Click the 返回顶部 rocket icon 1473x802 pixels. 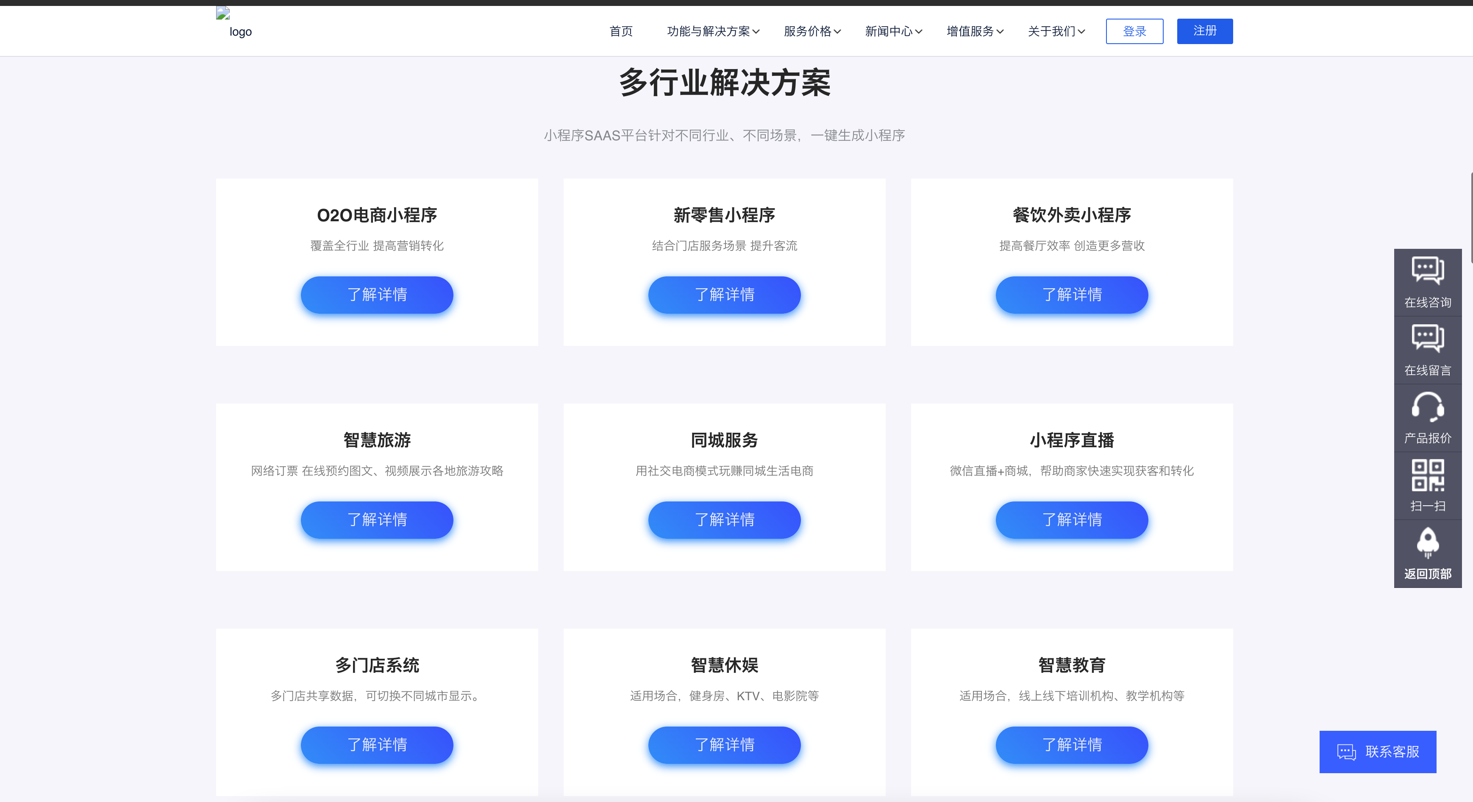(x=1427, y=542)
